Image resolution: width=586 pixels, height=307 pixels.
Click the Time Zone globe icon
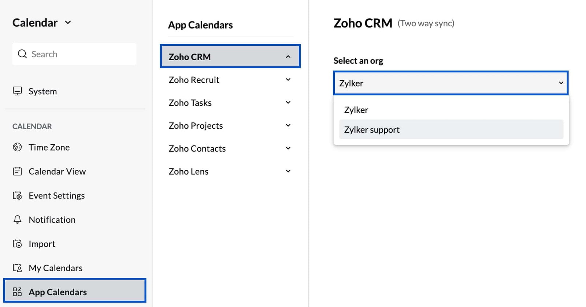pyautogui.click(x=17, y=147)
